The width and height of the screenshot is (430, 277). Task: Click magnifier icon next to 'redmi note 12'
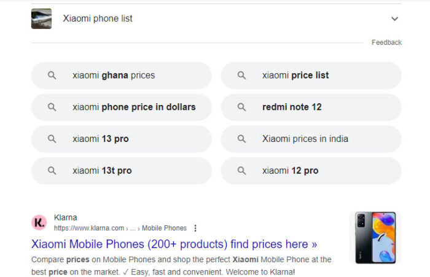(x=241, y=107)
